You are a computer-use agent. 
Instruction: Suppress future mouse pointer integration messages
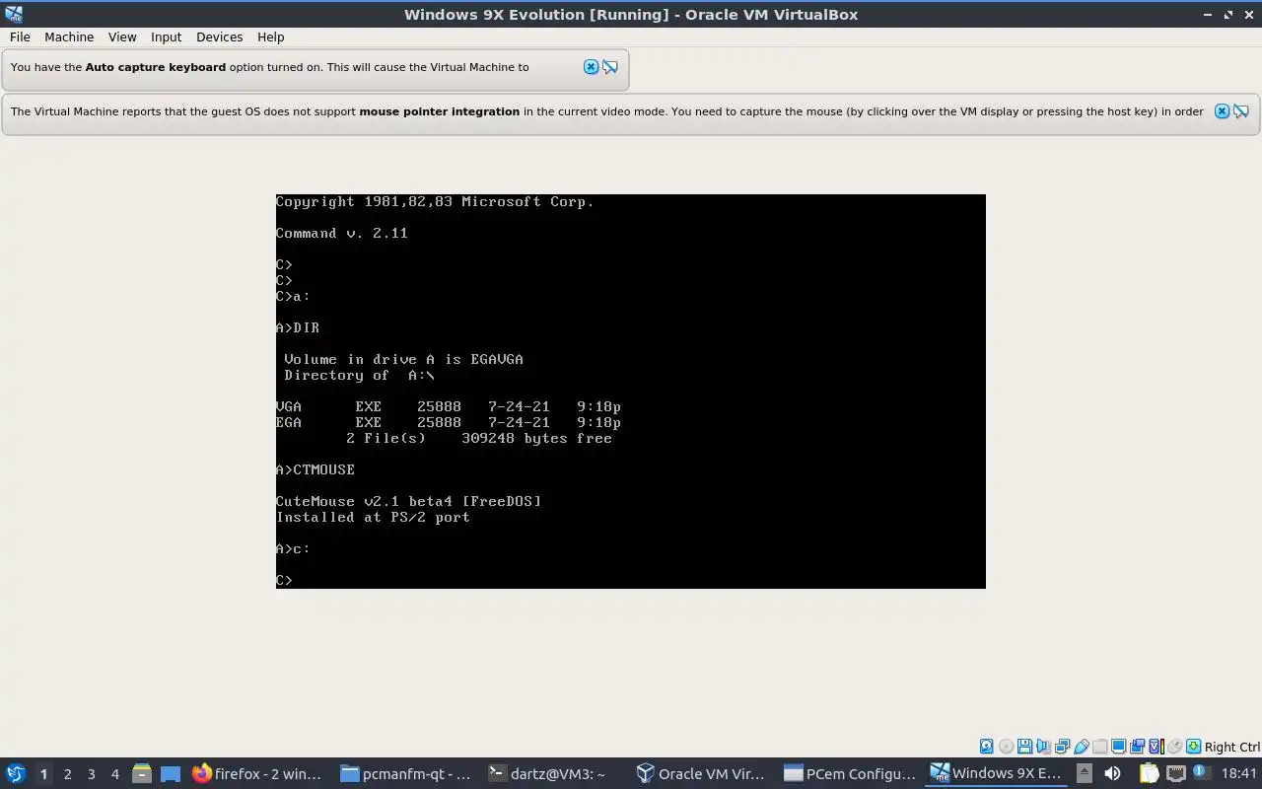[1241, 111]
